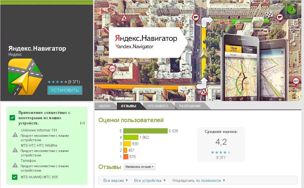Switch to the ОТЗЫВЫ tab
304x188 pixels.
pos(129,106)
